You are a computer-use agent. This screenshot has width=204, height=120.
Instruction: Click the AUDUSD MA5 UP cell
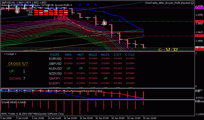(69, 68)
